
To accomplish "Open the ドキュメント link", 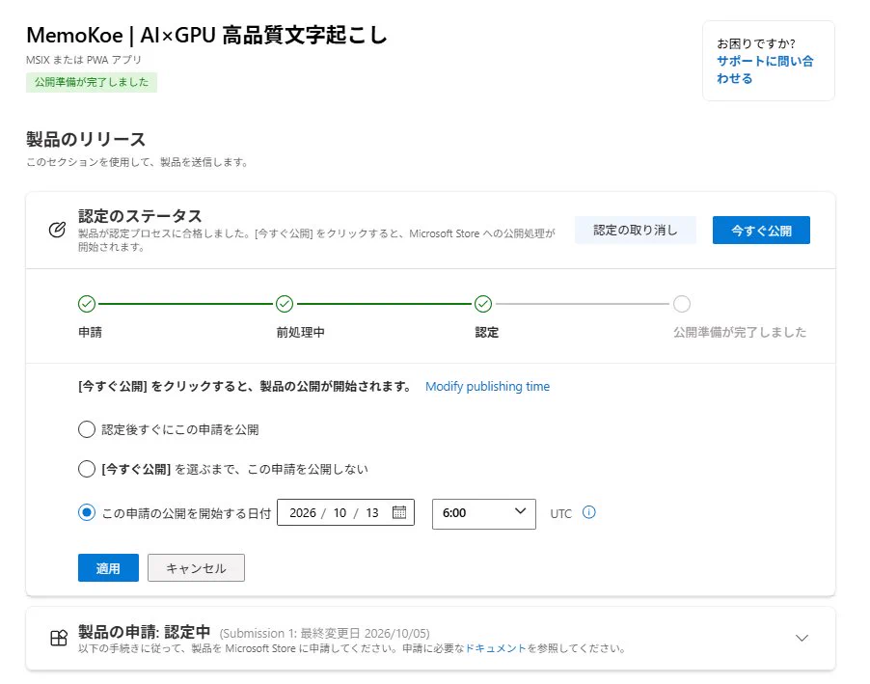I will click(495, 648).
